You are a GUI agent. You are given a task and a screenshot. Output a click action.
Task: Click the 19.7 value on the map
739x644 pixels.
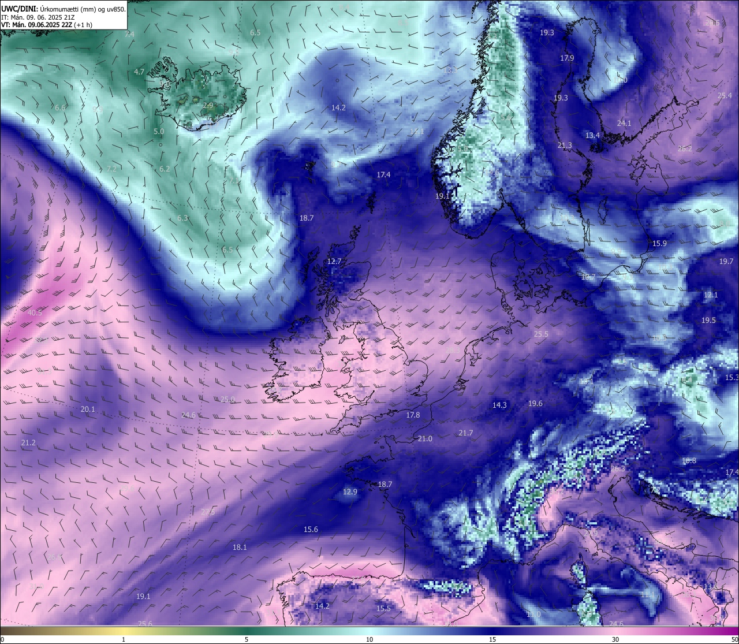726,262
